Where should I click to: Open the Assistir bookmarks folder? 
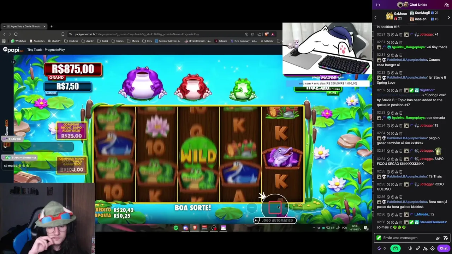click(88, 41)
